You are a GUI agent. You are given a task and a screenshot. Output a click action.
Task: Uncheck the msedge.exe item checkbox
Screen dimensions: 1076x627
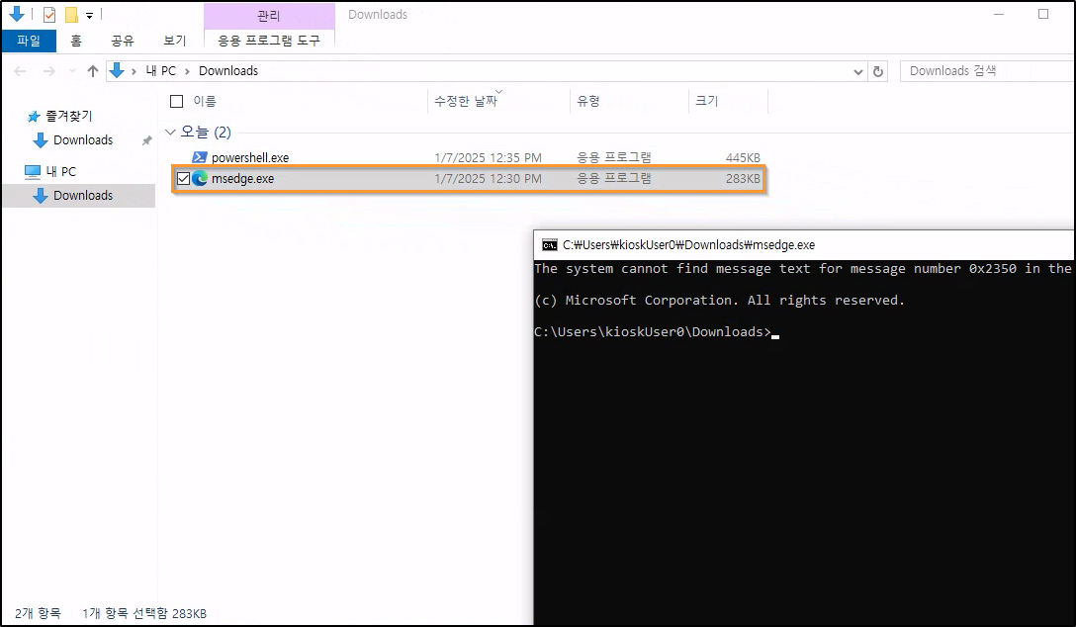(183, 179)
